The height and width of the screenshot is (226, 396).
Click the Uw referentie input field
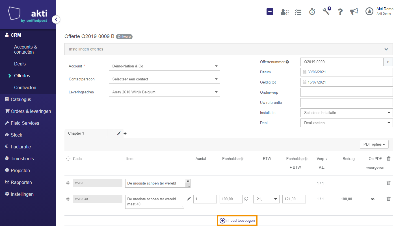point(347,103)
